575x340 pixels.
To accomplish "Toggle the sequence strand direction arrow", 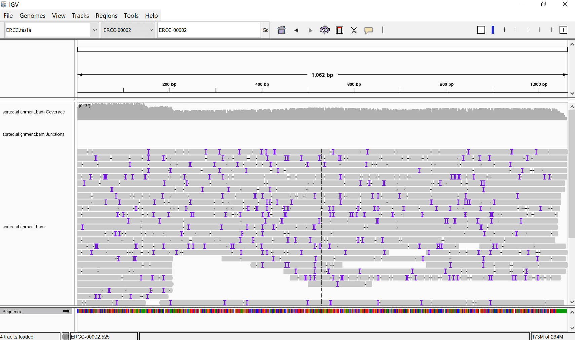I will [66, 311].
